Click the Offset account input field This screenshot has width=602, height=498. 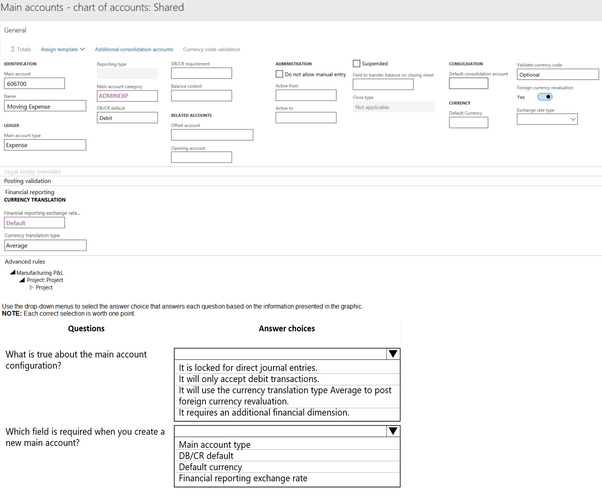212,135
